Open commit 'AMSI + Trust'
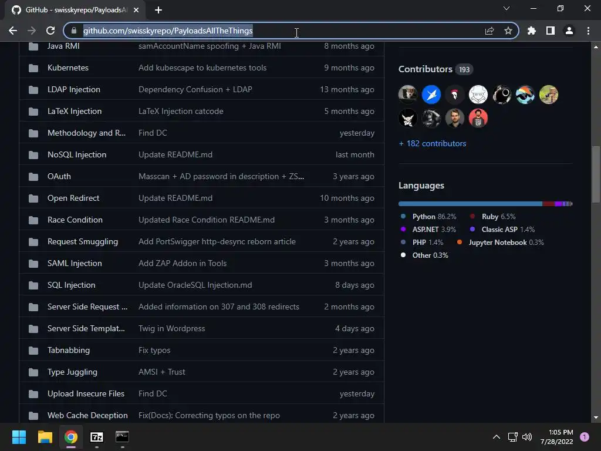Screen dimensions: 601x451 pyautogui.click(x=161, y=372)
